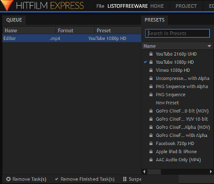214x184 pixels.
Task: Select the QUEUE panel tab
Action: 14,20
